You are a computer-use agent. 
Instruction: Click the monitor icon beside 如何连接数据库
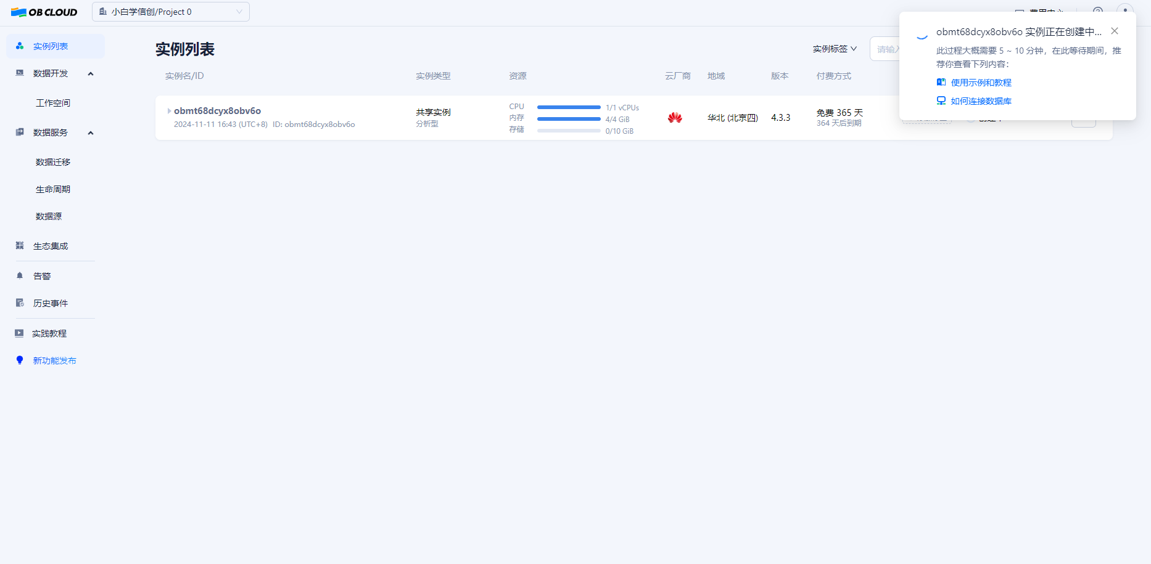[x=941, y=100]
